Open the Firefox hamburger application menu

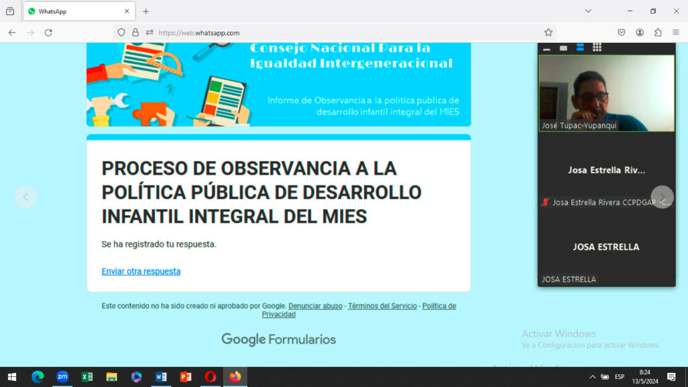[676, 32]
